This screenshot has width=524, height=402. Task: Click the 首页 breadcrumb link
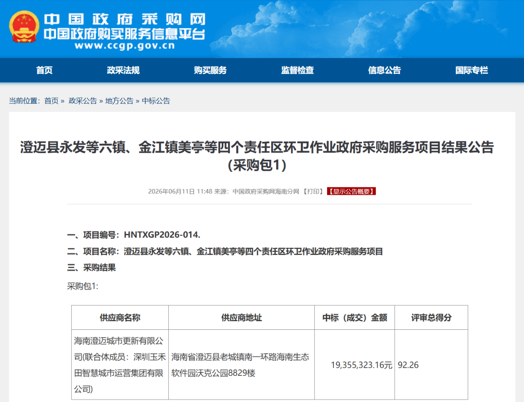tap(51, 101)
